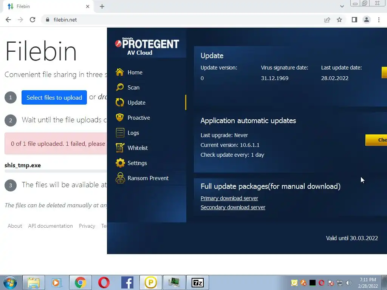Bookmark the page with the star icon

(339, 20)
